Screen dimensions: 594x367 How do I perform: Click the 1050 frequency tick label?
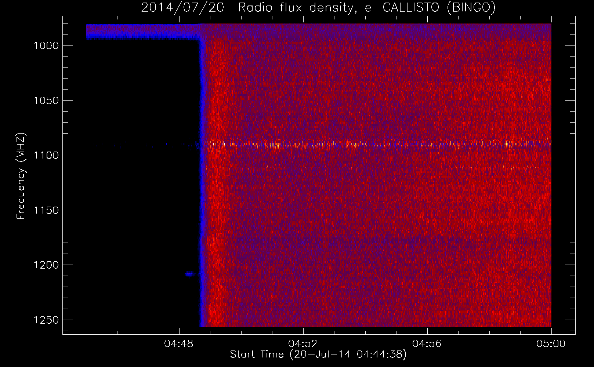click(46, 101)
